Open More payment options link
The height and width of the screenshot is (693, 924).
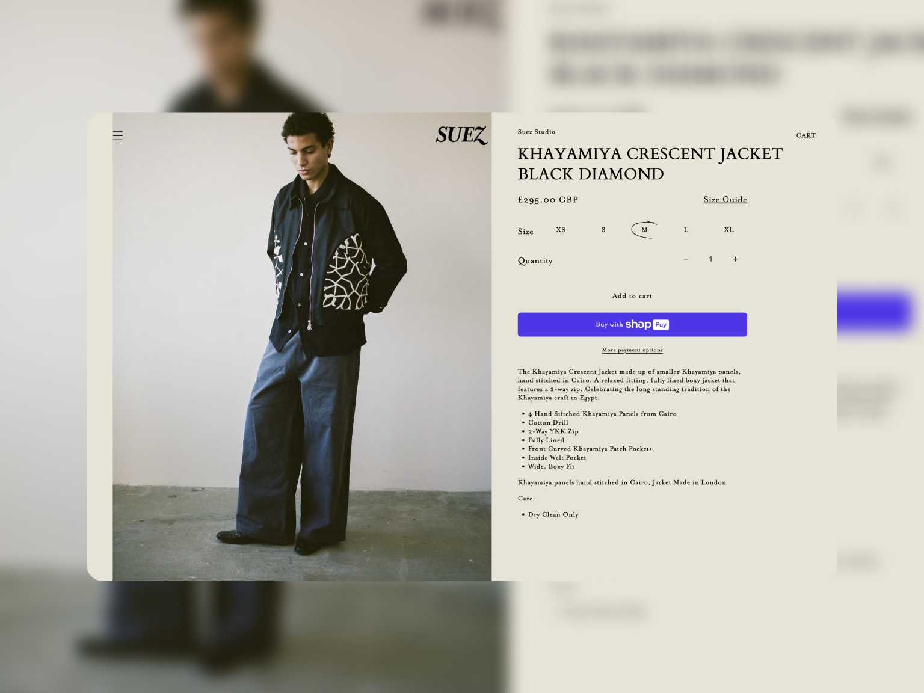pyautogui.click(x=632, y=350)
